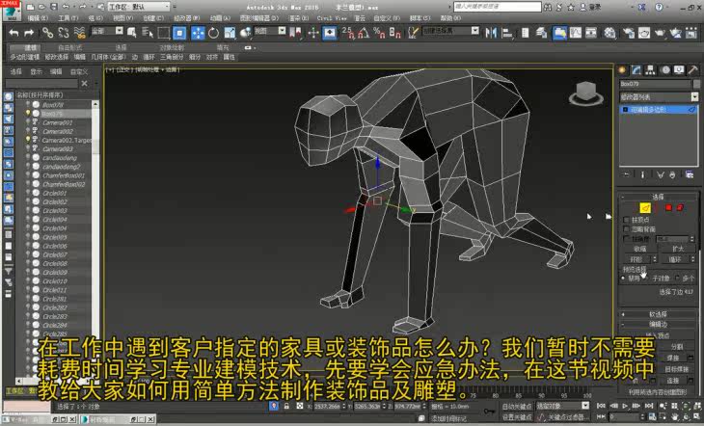Toggle the Ignore Backfacing checkbox
This screenshot has height=426, width=704.
click(x=626, y=229)
